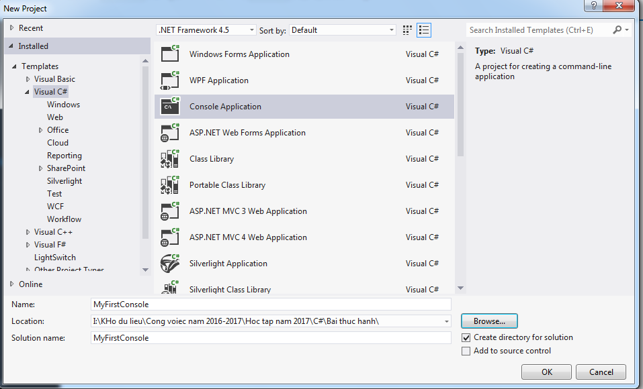Enable Add to source control checkbox
The image size is (643, 389).
466,351
